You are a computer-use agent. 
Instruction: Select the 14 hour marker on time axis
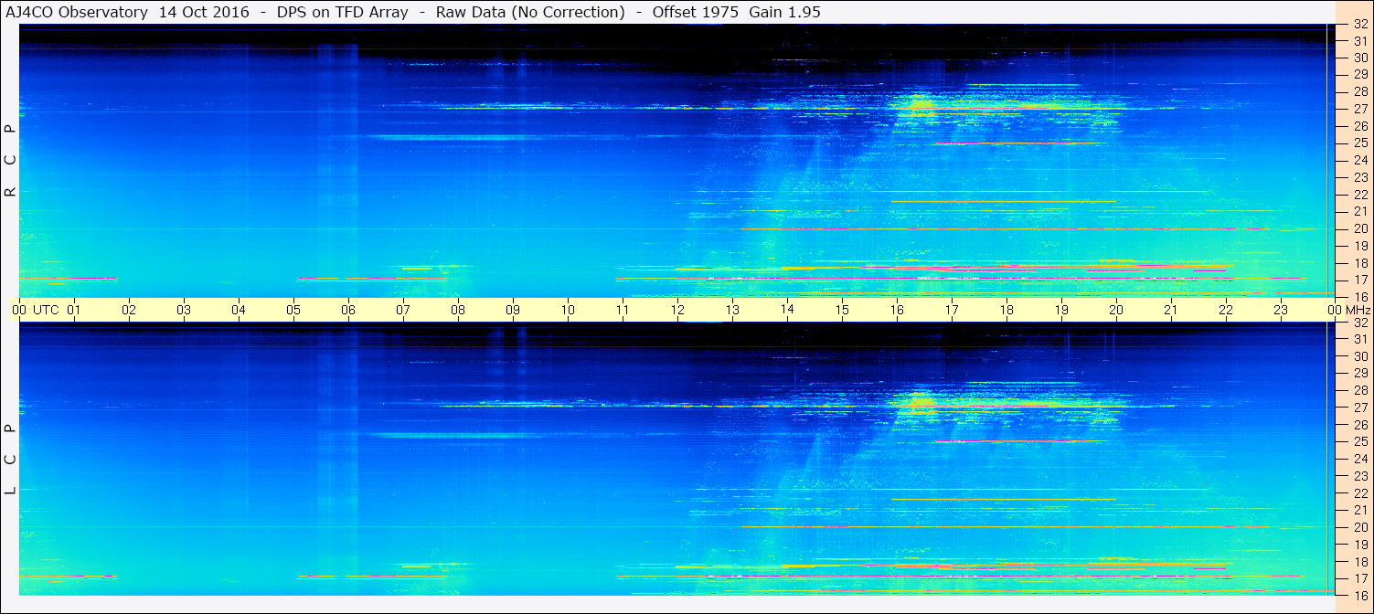[787, 310]
